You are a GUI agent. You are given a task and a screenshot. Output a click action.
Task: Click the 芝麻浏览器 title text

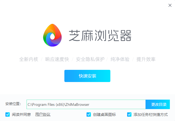pyautogui.click(x=100, y=35)
